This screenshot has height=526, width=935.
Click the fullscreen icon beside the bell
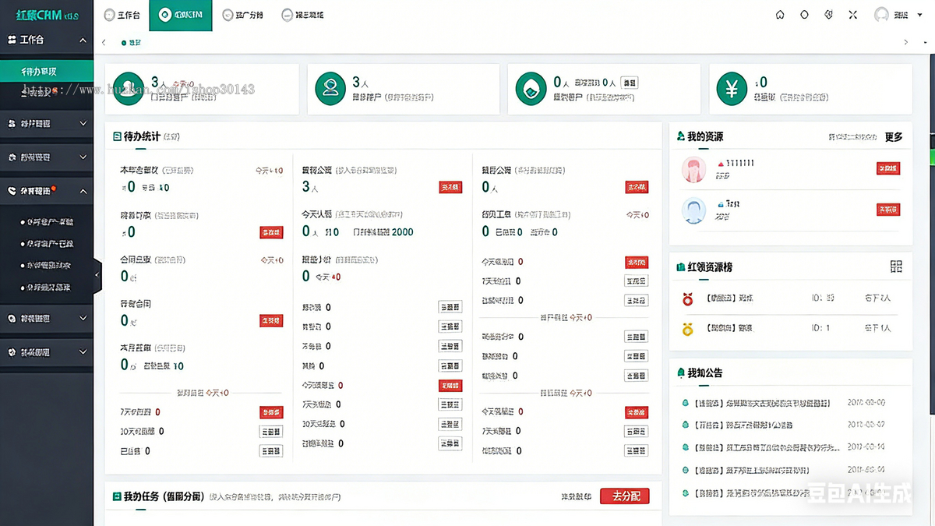coord(852,15)
